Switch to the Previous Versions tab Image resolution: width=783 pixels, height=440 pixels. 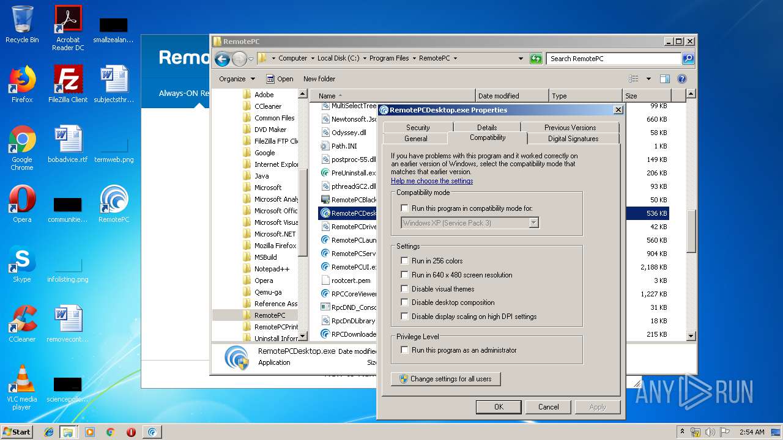pyautogui.click(x=570, y=127)
